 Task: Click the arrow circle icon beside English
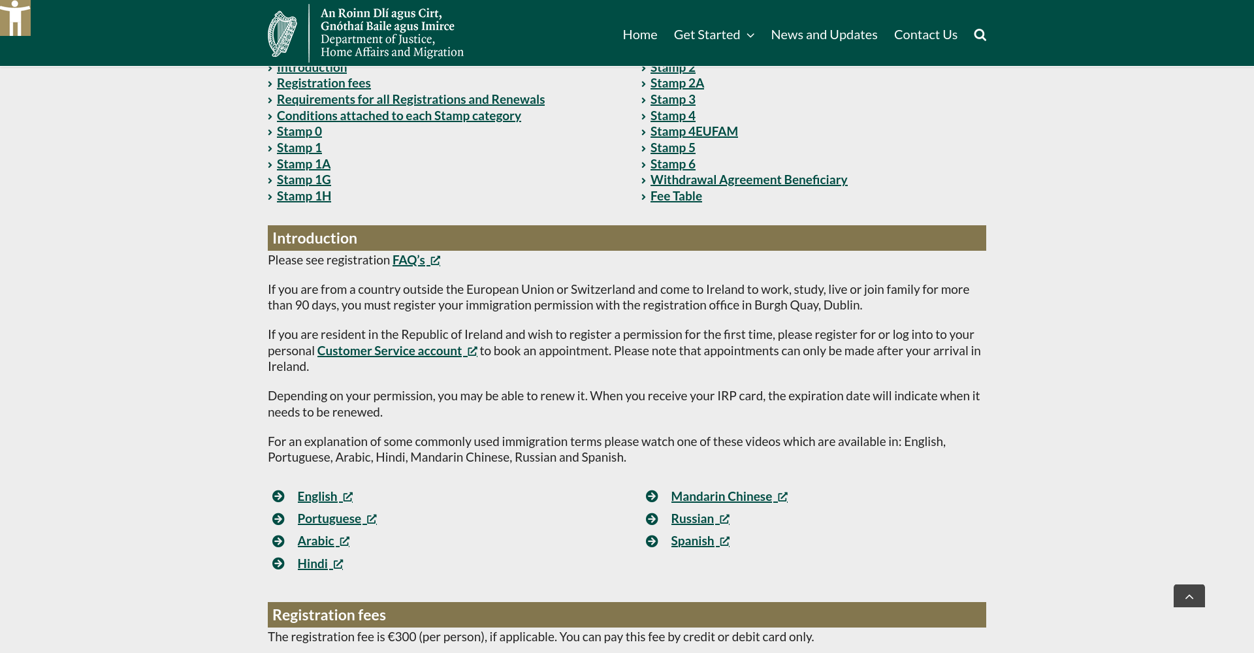click(278, 496)
